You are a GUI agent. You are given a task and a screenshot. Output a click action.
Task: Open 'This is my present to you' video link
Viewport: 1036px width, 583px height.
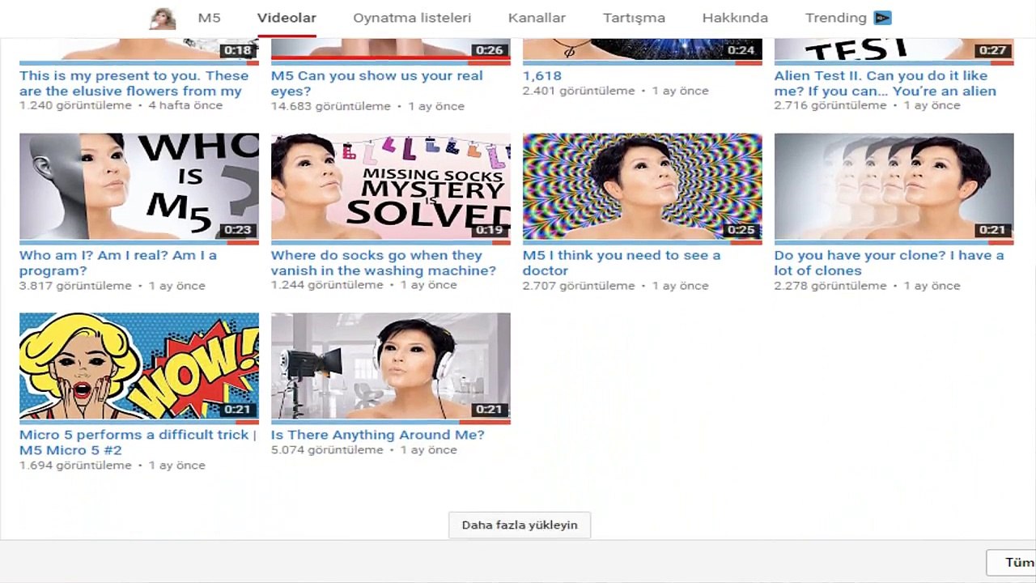134,83
